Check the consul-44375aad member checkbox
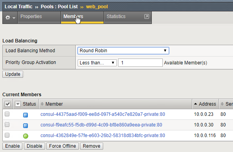This screenshot has height=152, width=233. point(7,114)
